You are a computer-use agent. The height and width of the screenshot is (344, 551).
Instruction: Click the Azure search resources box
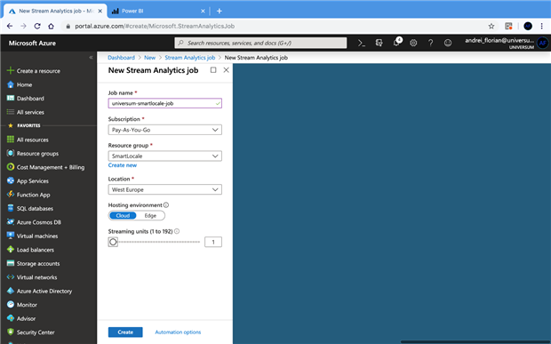click(x=260, y=43)
